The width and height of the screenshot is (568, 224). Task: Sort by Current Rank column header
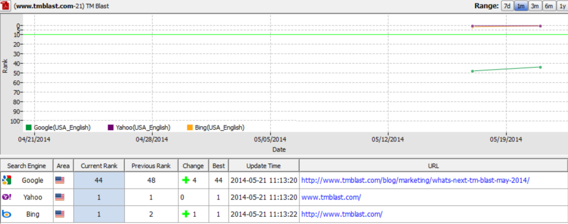pyautogui.click(x=99, y=166)
